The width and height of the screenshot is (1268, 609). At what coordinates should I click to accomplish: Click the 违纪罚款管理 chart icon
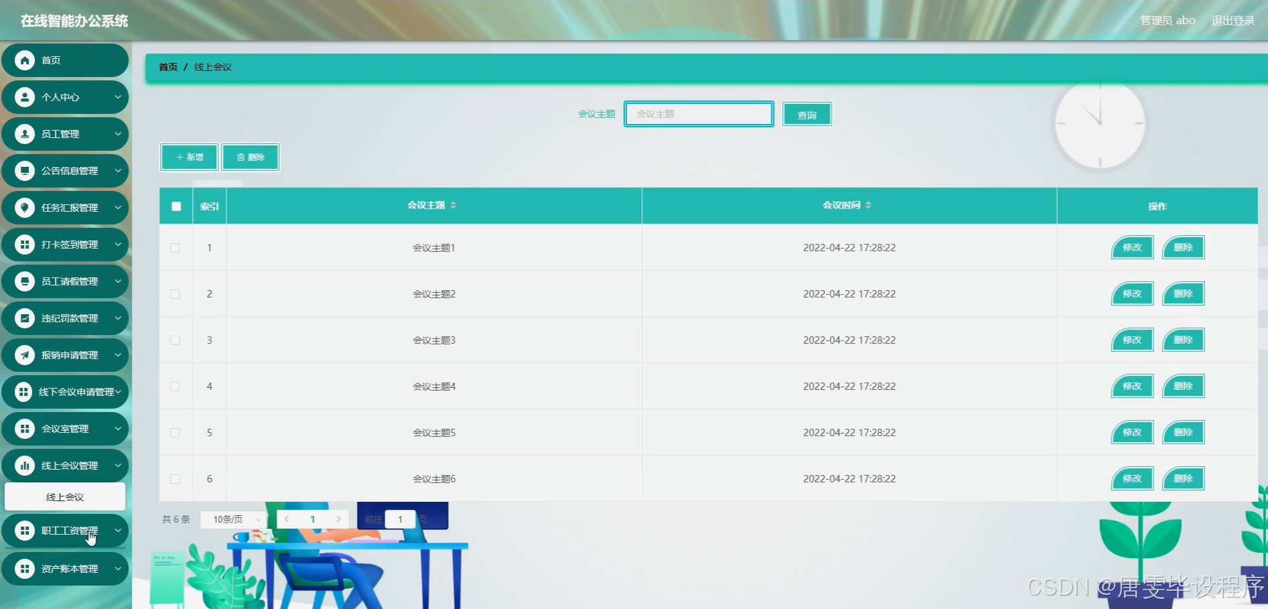click(25, 318)
